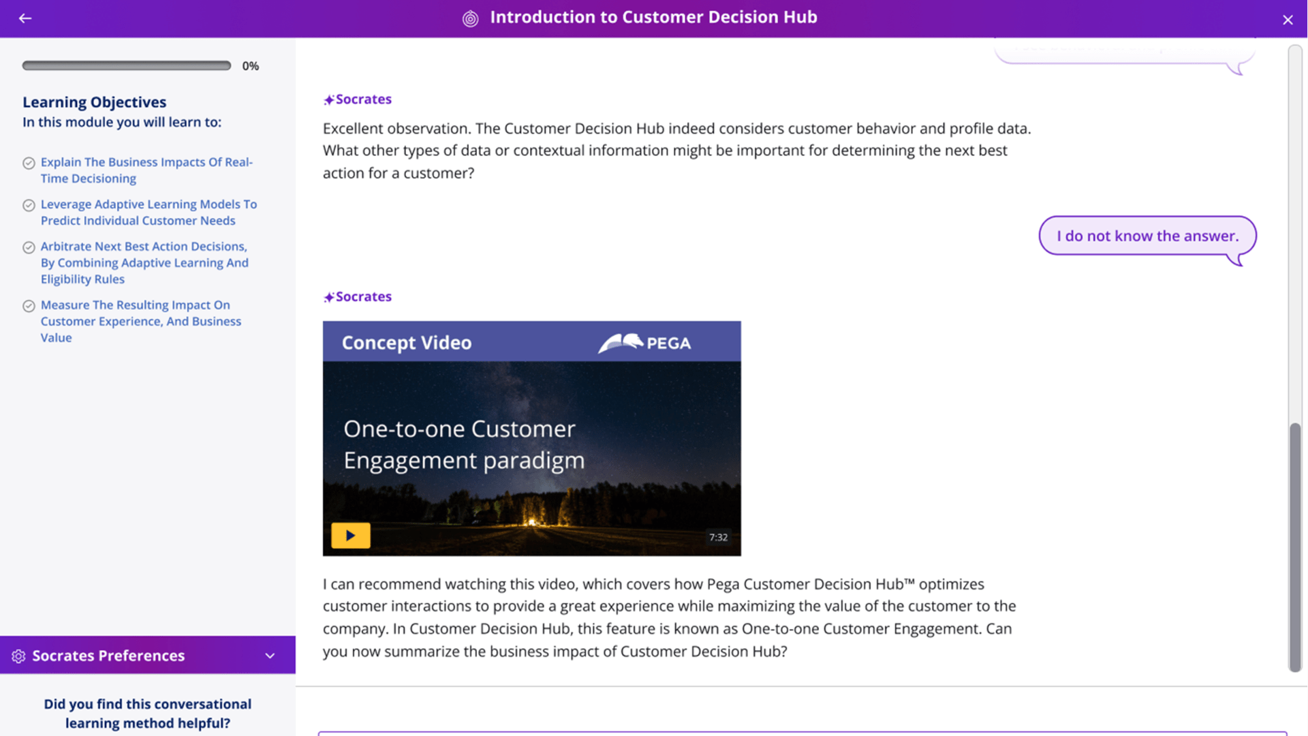
Task: Close the module with the X icon
Action: point(1287,20)
